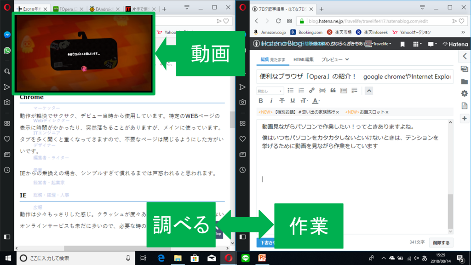Send page to My Flow in right address bar

[x=454, y=21]
